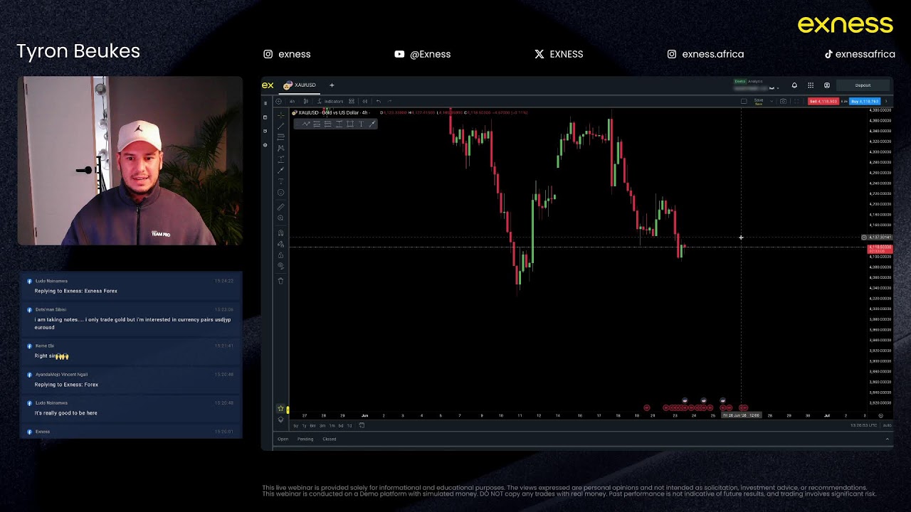Screen dimensions: 911x512
Task: Open the object tree layers icon
Action: coord(280,420)
